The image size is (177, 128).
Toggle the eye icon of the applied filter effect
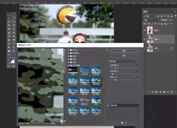coord(108,105)
